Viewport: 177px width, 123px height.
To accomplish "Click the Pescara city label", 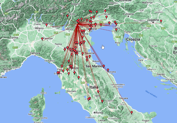I will pyautogui.click(x=123, y=98).
